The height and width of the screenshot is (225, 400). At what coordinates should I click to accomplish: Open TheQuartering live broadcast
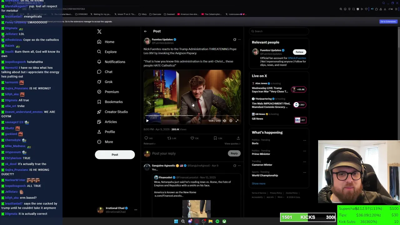279,103
